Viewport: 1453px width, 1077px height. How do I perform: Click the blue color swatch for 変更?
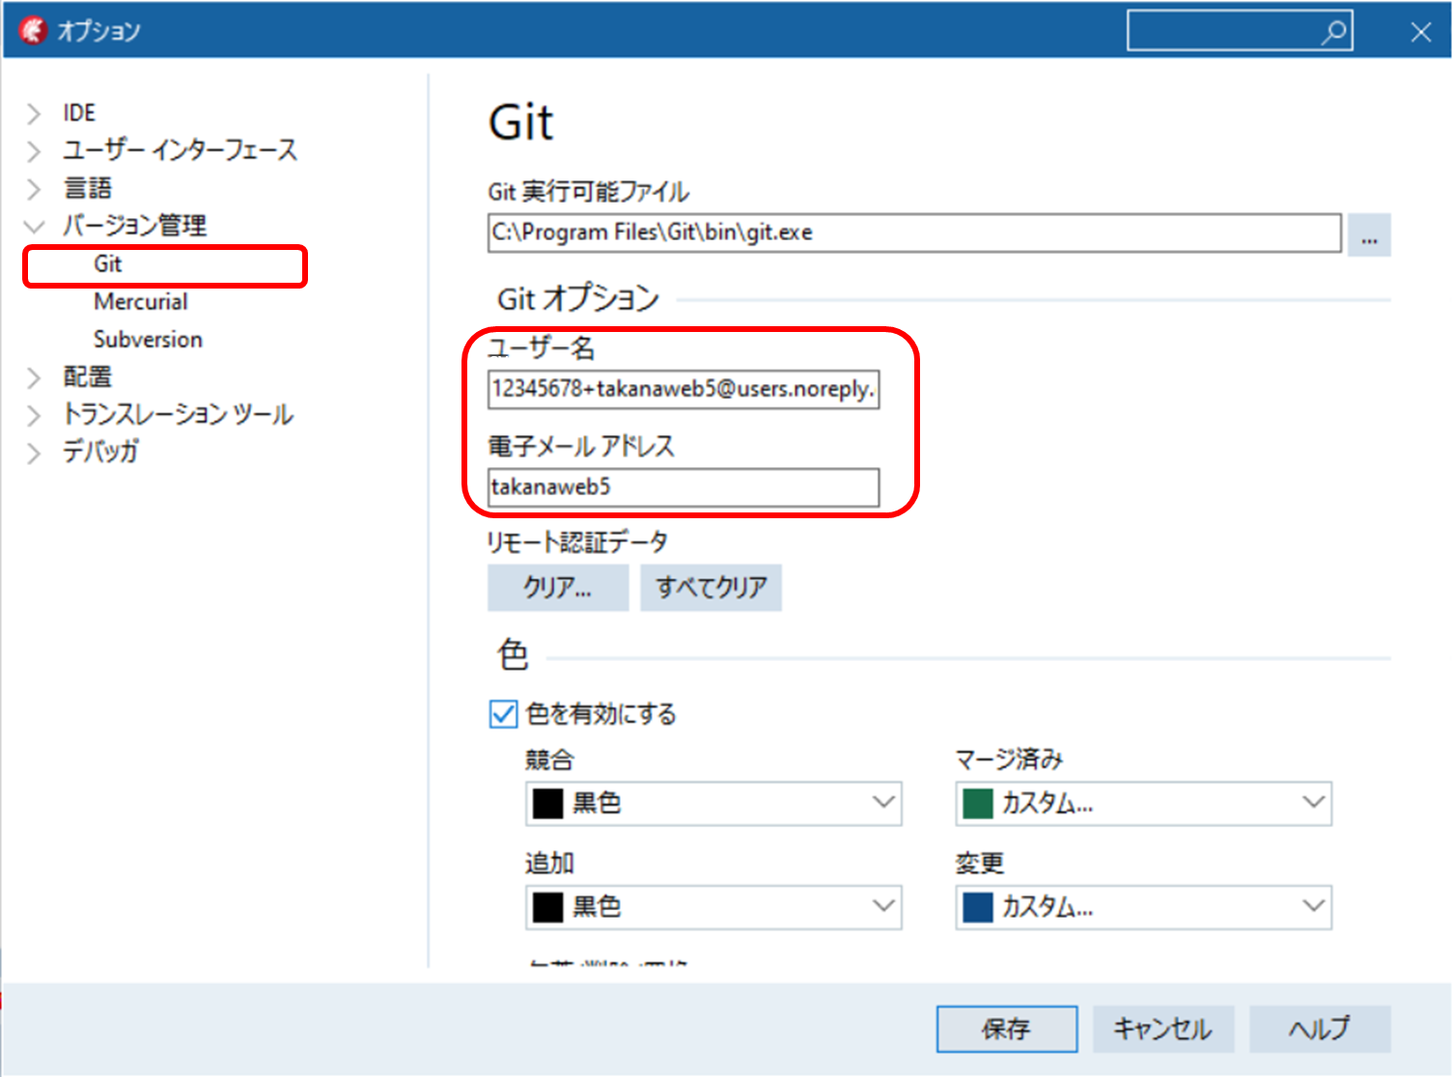[x=976, y=906]
